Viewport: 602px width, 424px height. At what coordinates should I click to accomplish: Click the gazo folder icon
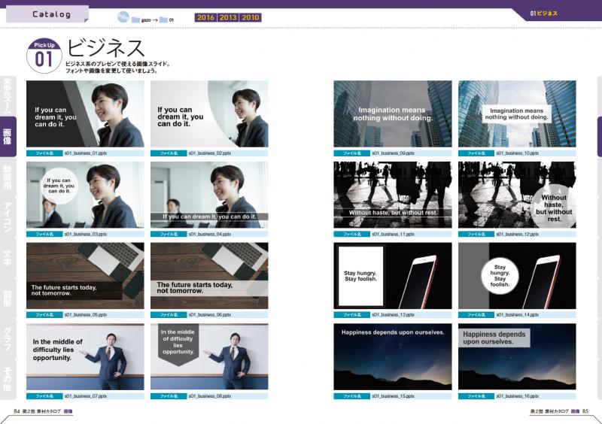(x=135, y=20)
